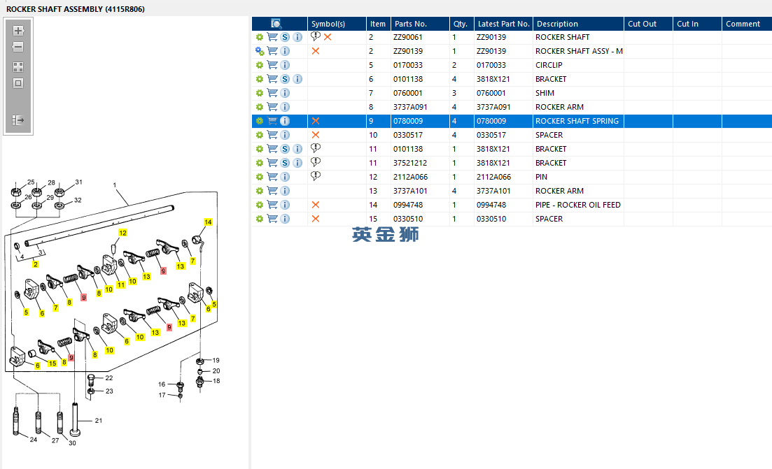Viewport: 772px width, 469px height.
Task: Open supersession S icon for ZZ90061 row
Action: tap(285, 37)
